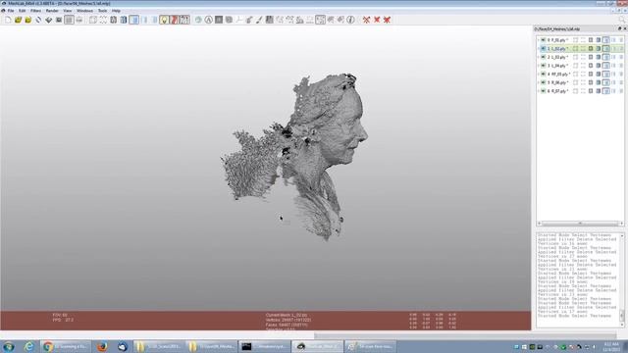Viewport: 628px width, 353px height.
Task: Hide layer 4 with its eye icon
Action: pos(543,75)
